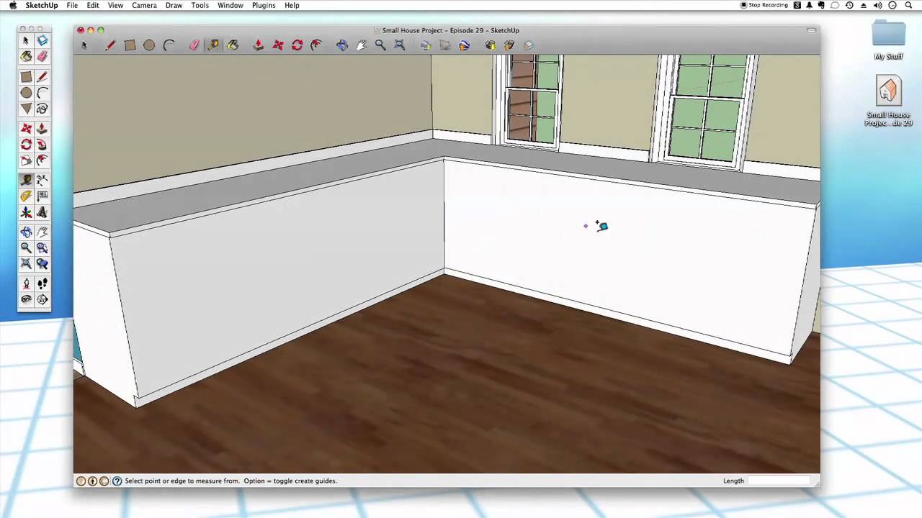Click Zoom Extents in the top toolbar

(400, 45)
